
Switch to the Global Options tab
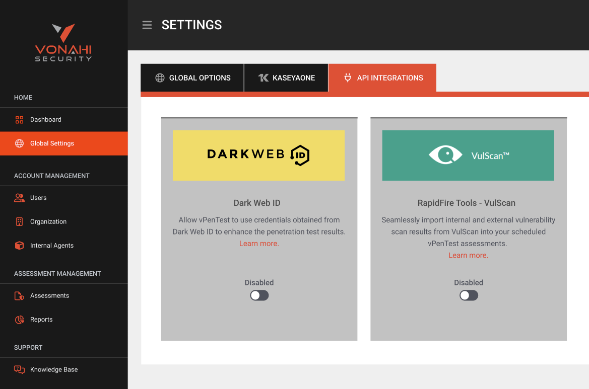tap(192, 78)
